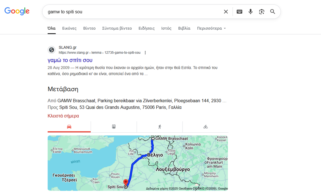Open the Εικόνες search tab
The image size is (321, 195).
click(x=69, y=28)
